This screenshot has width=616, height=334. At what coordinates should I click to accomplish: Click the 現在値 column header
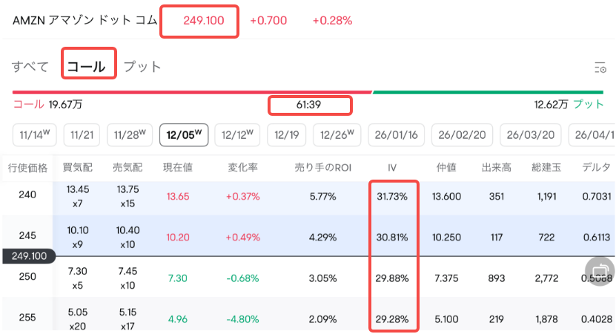178,168
